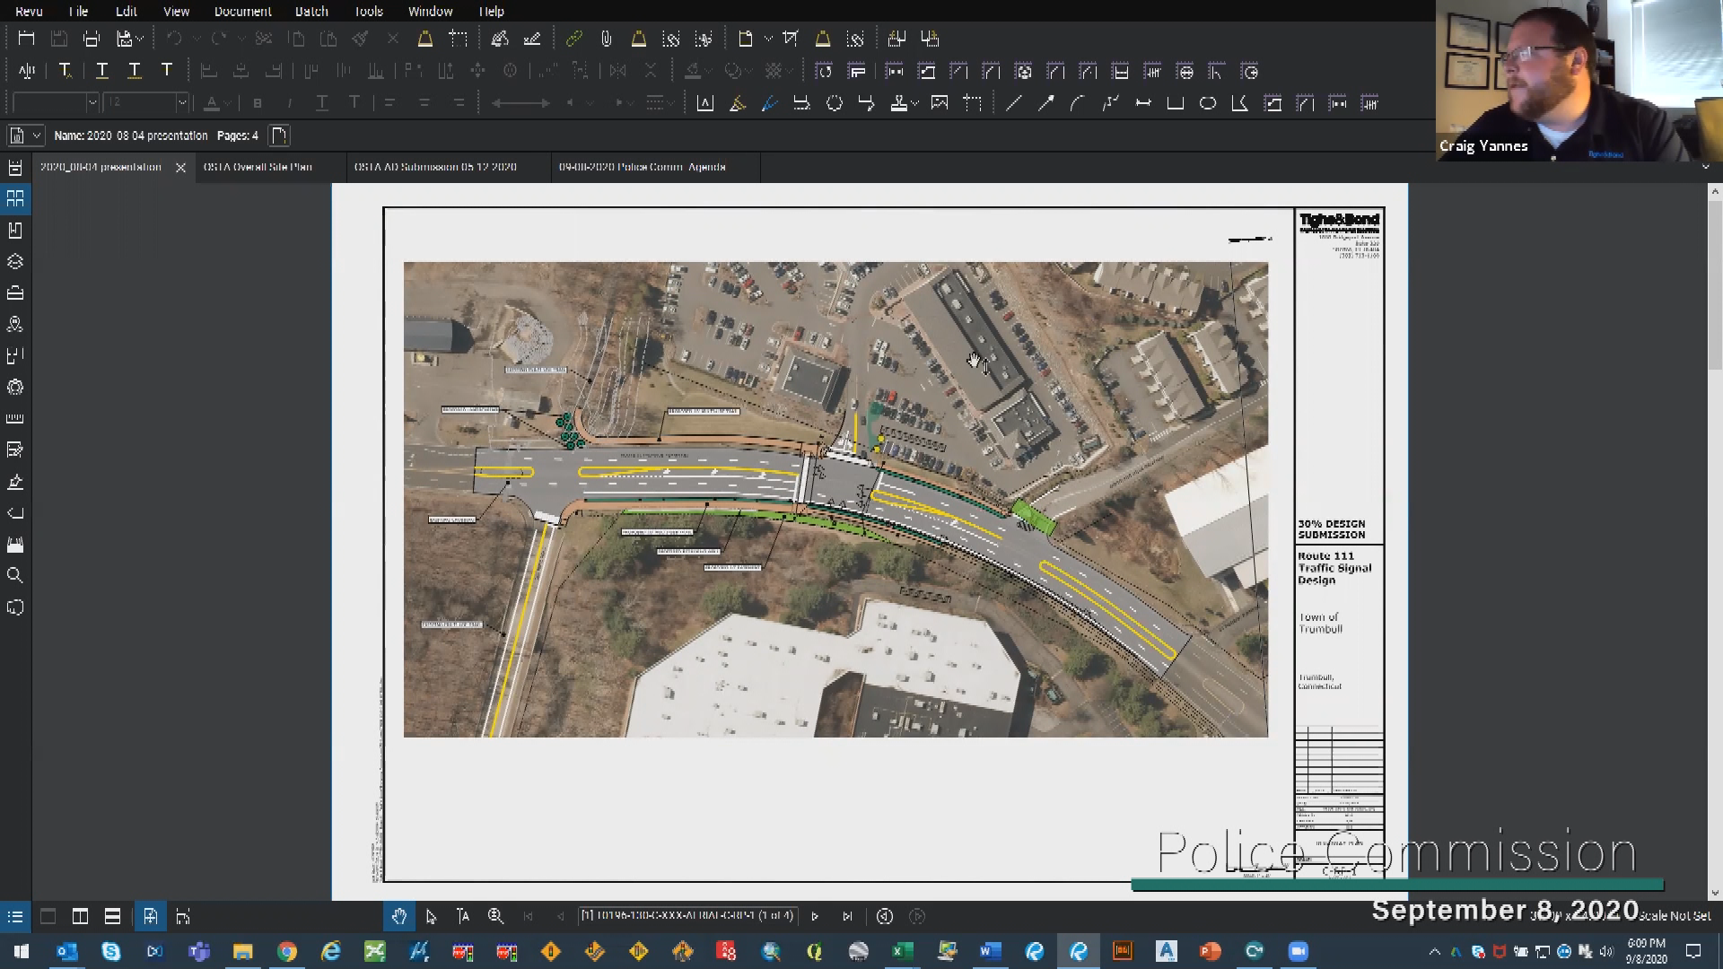Screen dimensions: 1723x969
Task: Open the file properties dropdown arrow
Action: (x=37, y=135)
